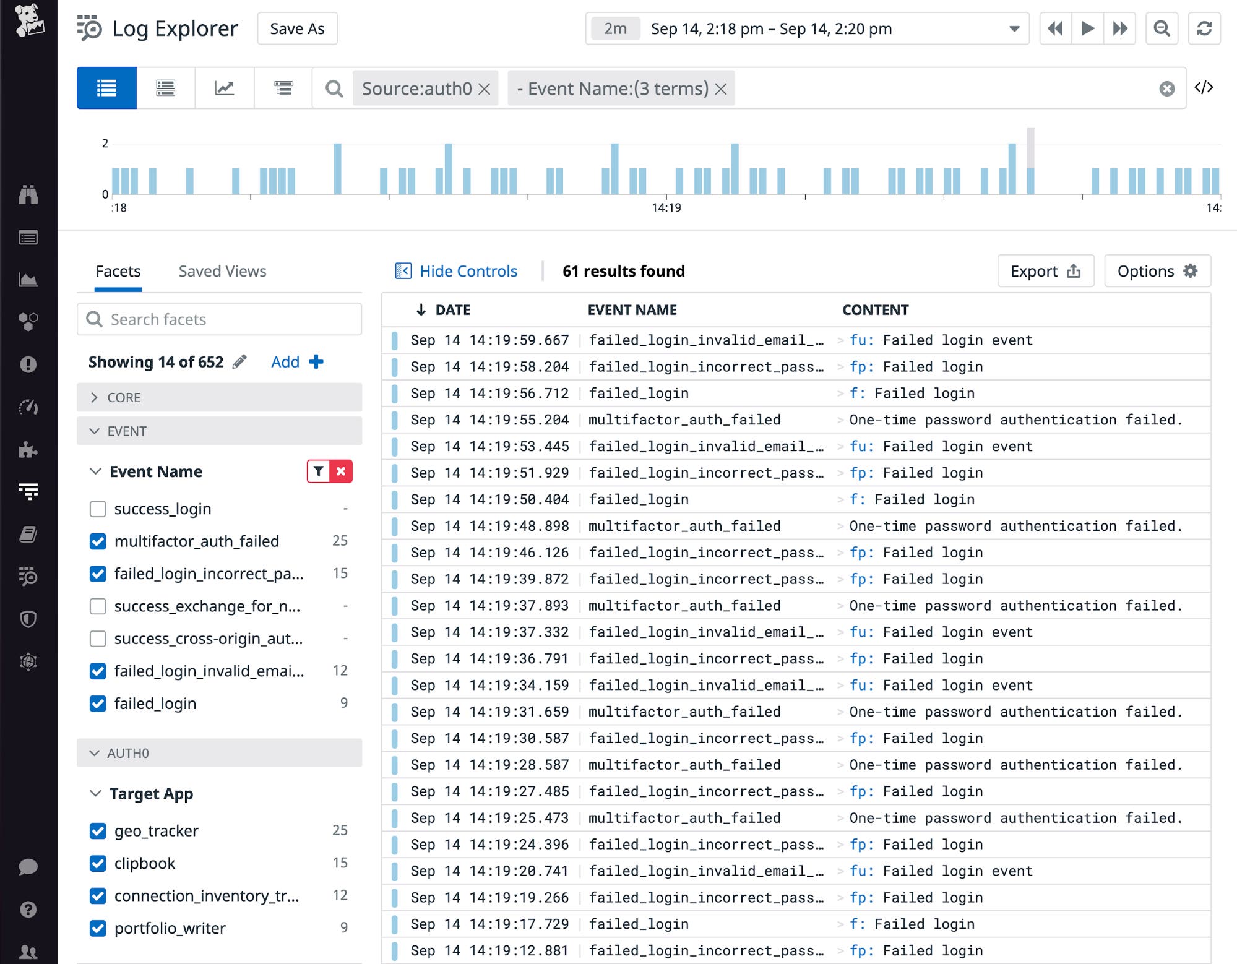The width and height of the screenshot is (1237, 964).
Task: Switch to the Saved Views tab
Action: click(x=222, y=271)
